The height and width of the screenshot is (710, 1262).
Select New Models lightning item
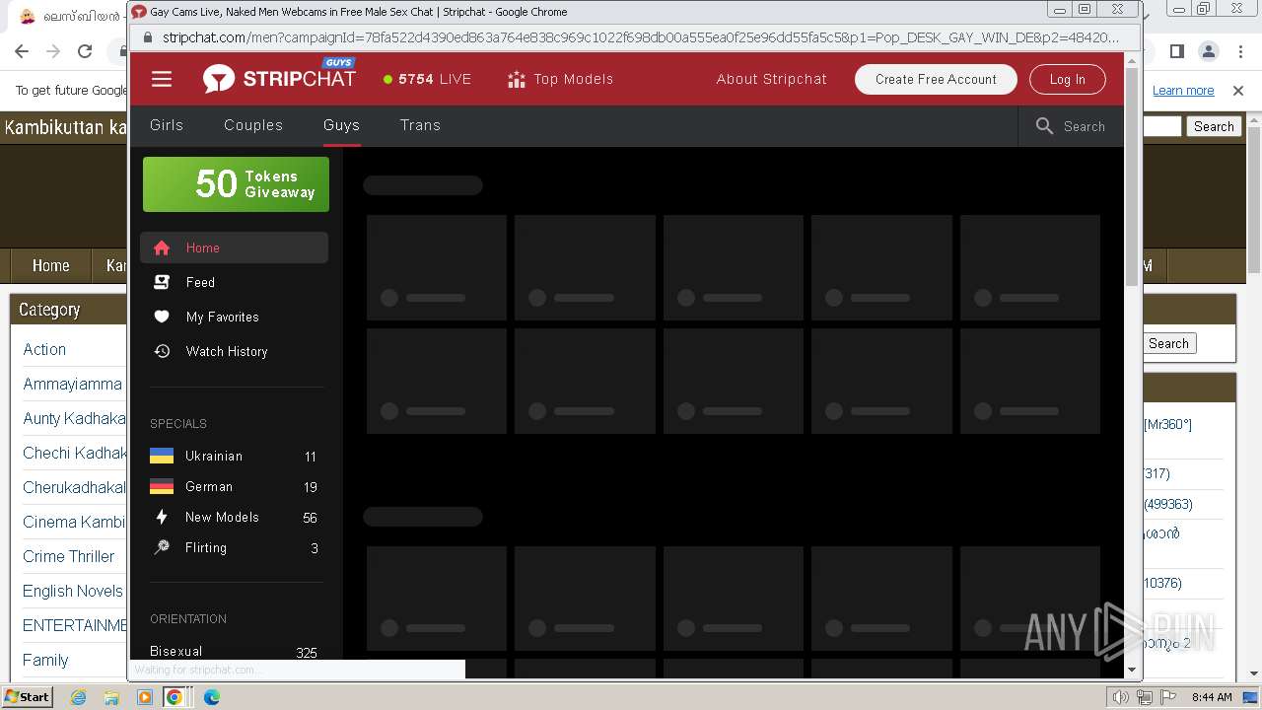234,517
